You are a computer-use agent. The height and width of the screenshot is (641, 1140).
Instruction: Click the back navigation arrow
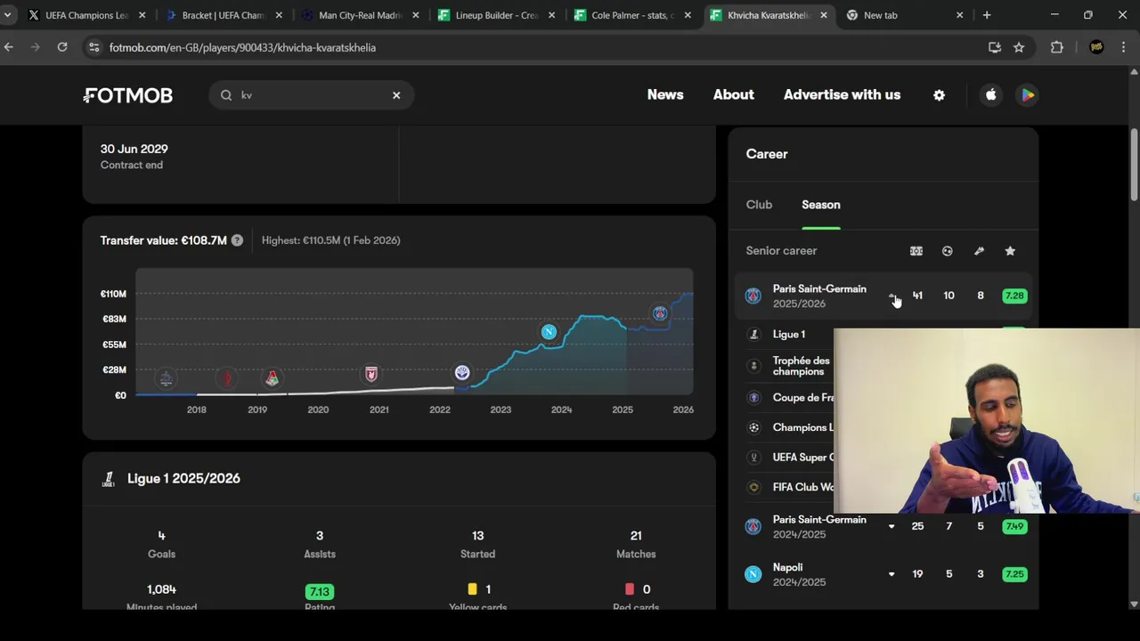(9, 47)
